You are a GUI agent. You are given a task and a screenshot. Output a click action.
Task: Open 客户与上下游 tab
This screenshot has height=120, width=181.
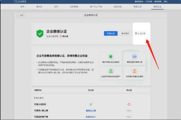click(96, 7)
